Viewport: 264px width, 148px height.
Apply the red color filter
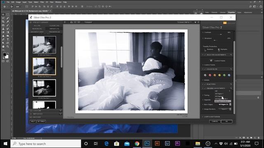pos(210,75)
